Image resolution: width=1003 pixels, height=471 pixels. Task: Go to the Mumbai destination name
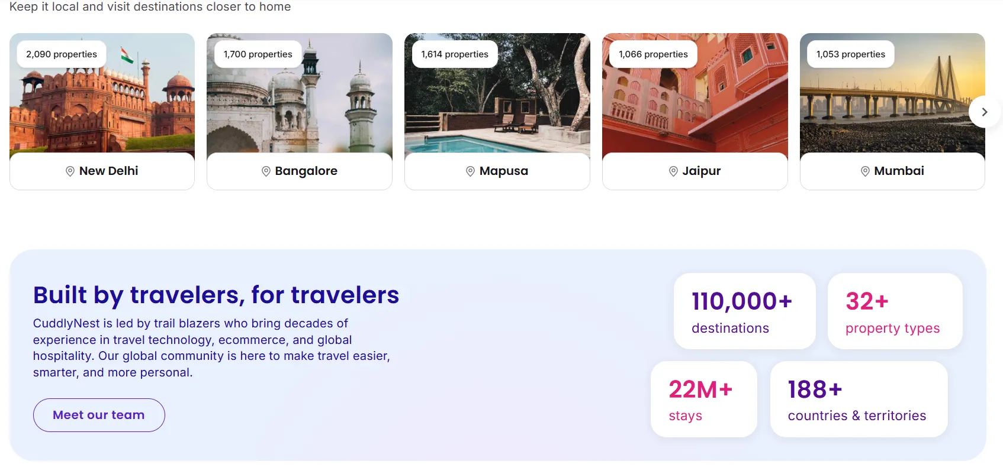coord(899,171)
